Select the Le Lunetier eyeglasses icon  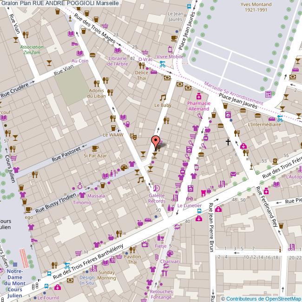coord(190,198)
